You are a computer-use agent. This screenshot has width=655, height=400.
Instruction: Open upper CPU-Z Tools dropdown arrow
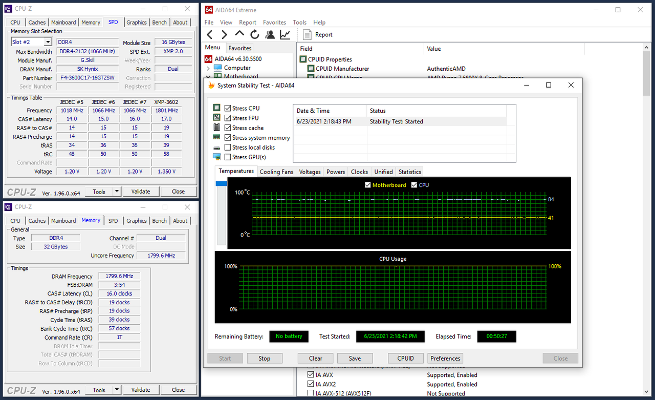tap(117, 192)
